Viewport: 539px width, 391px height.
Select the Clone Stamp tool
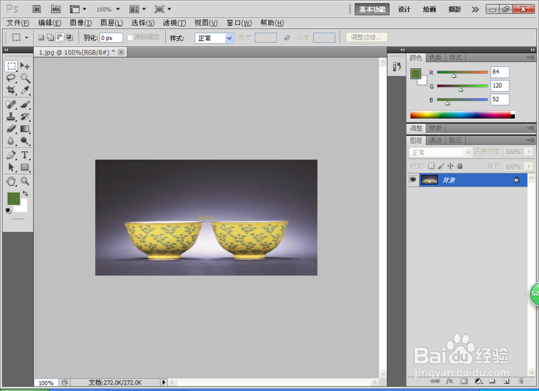pyautogui.click(x=11, y=116)
